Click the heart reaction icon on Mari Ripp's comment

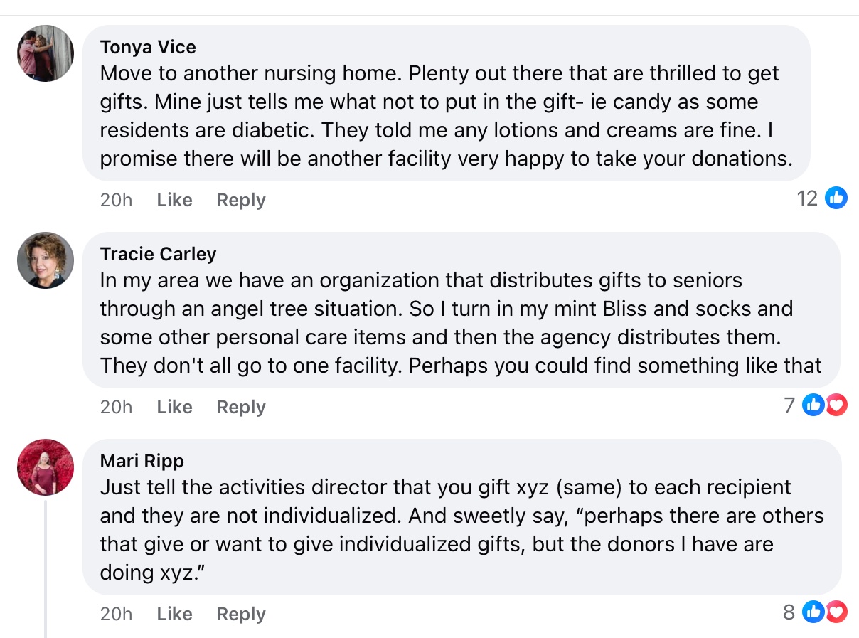coord(837,612)
